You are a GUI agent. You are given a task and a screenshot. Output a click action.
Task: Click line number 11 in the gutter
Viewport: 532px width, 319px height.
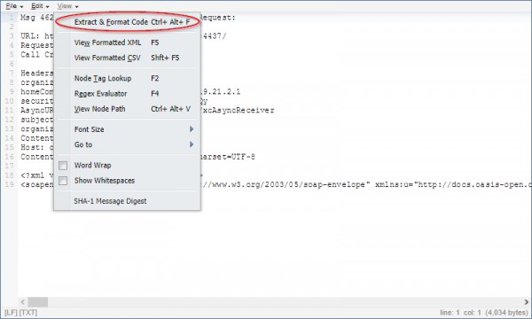coord(10,110)
